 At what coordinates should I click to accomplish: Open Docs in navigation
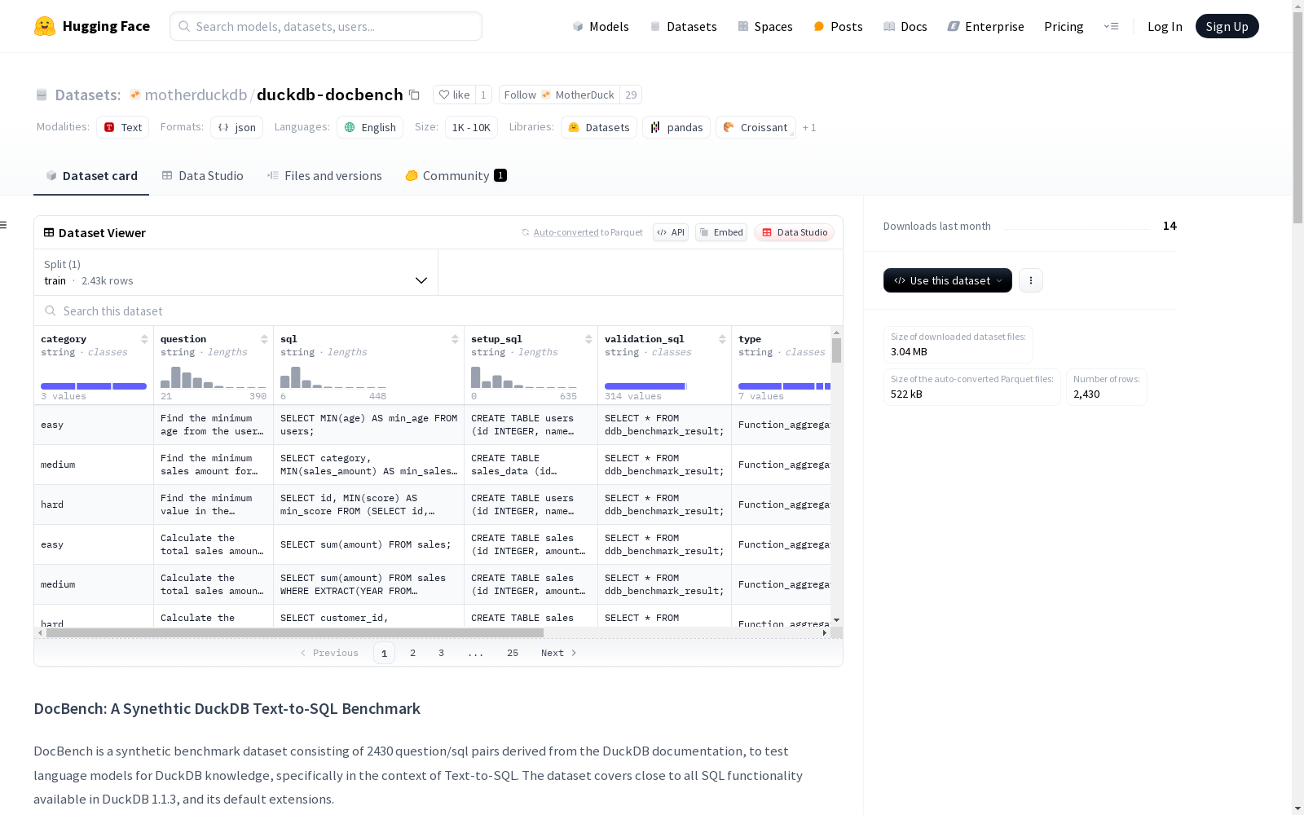point(905,26)
